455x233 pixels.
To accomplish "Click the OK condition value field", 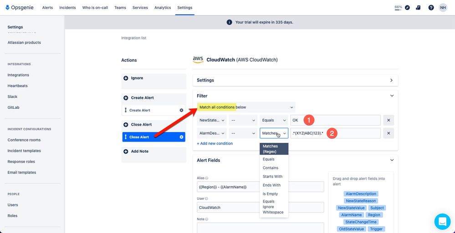I will click(336, 120).
